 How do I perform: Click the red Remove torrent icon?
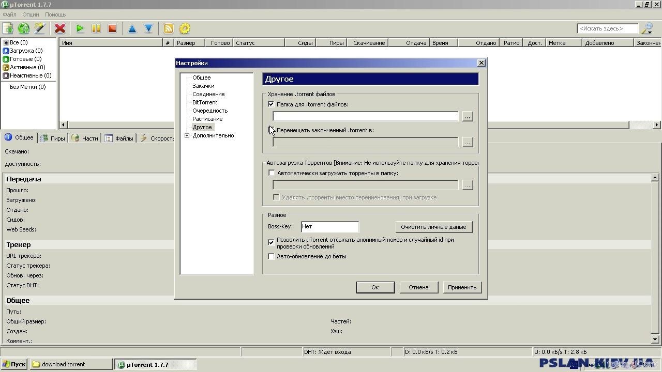(60, 28)
